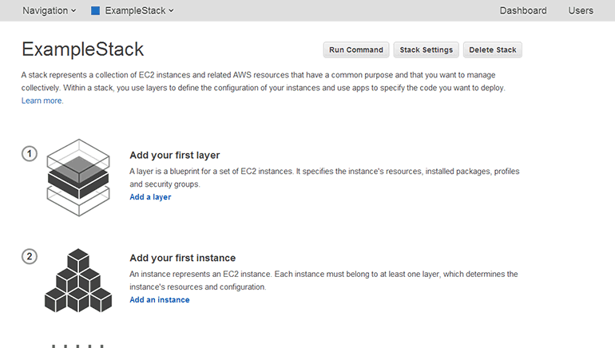Go to the Dashboard
615x348 pixels.
coord(523,10)
